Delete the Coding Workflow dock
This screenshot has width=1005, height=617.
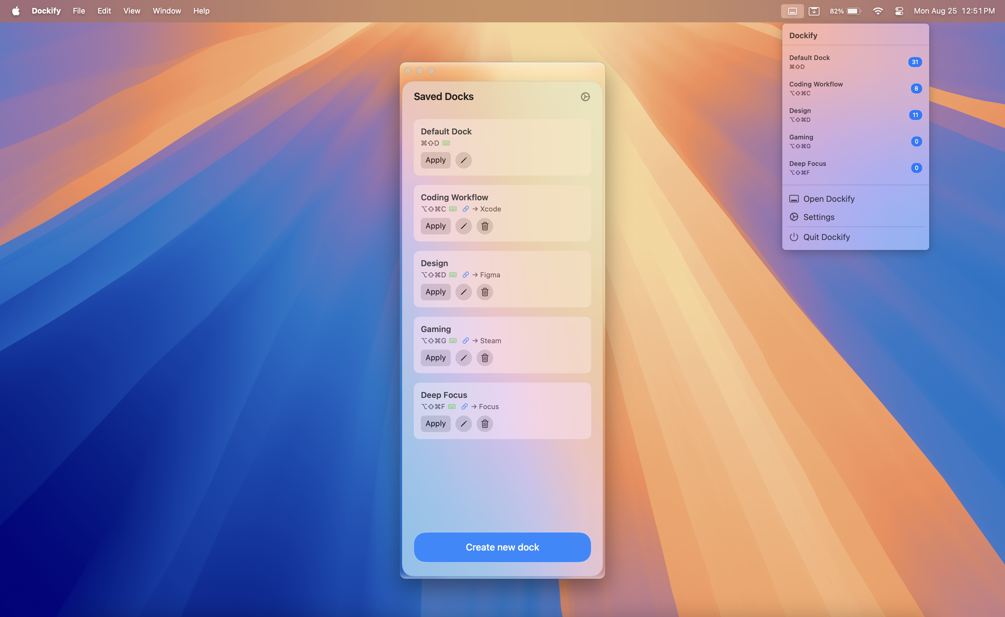coord(485,226)
